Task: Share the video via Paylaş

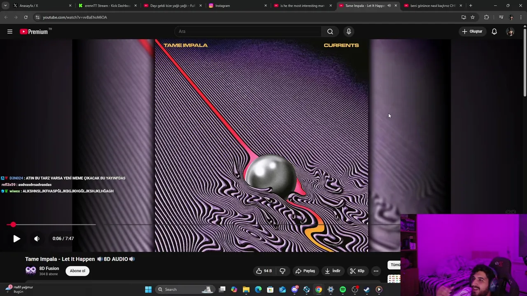Action: pos(305,271)
